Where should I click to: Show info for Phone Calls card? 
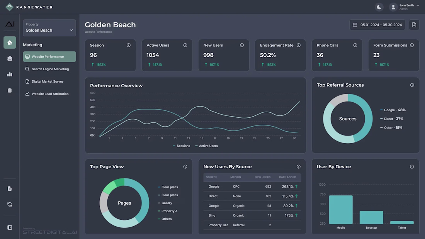point(355,45)
